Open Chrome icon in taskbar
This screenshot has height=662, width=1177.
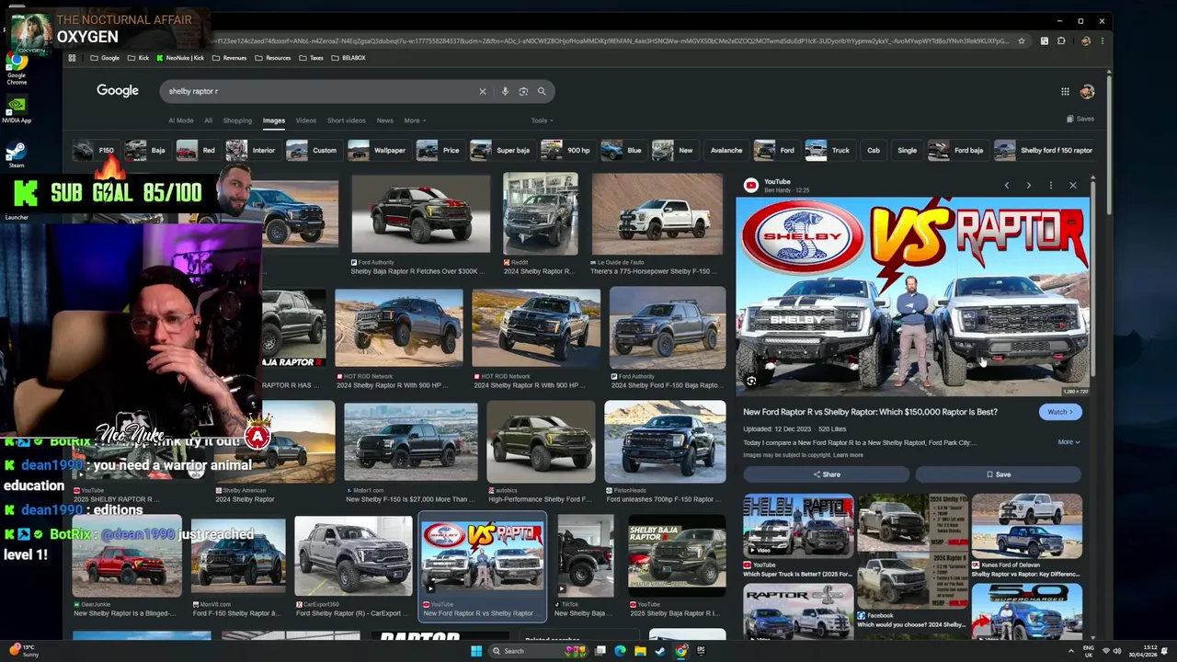680,651
